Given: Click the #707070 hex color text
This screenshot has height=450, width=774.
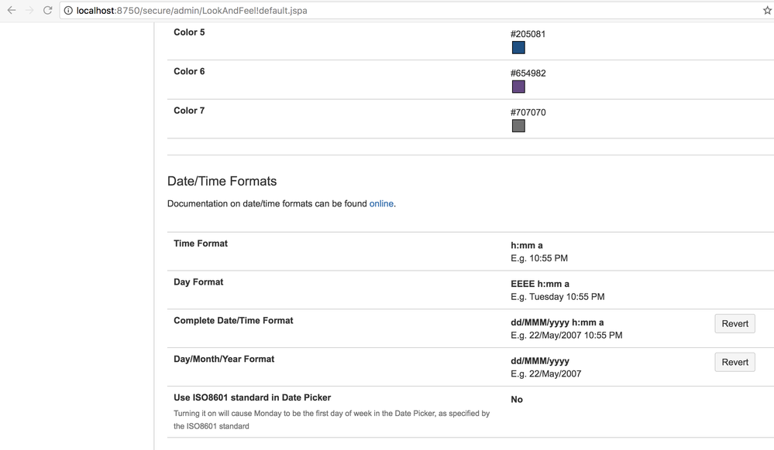Looking at the screenshot, I should click(x=528, y=112).
